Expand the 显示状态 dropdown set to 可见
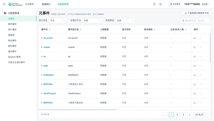Screen dimensions: 214x121 pyautogui.click(x=58, y=20)
